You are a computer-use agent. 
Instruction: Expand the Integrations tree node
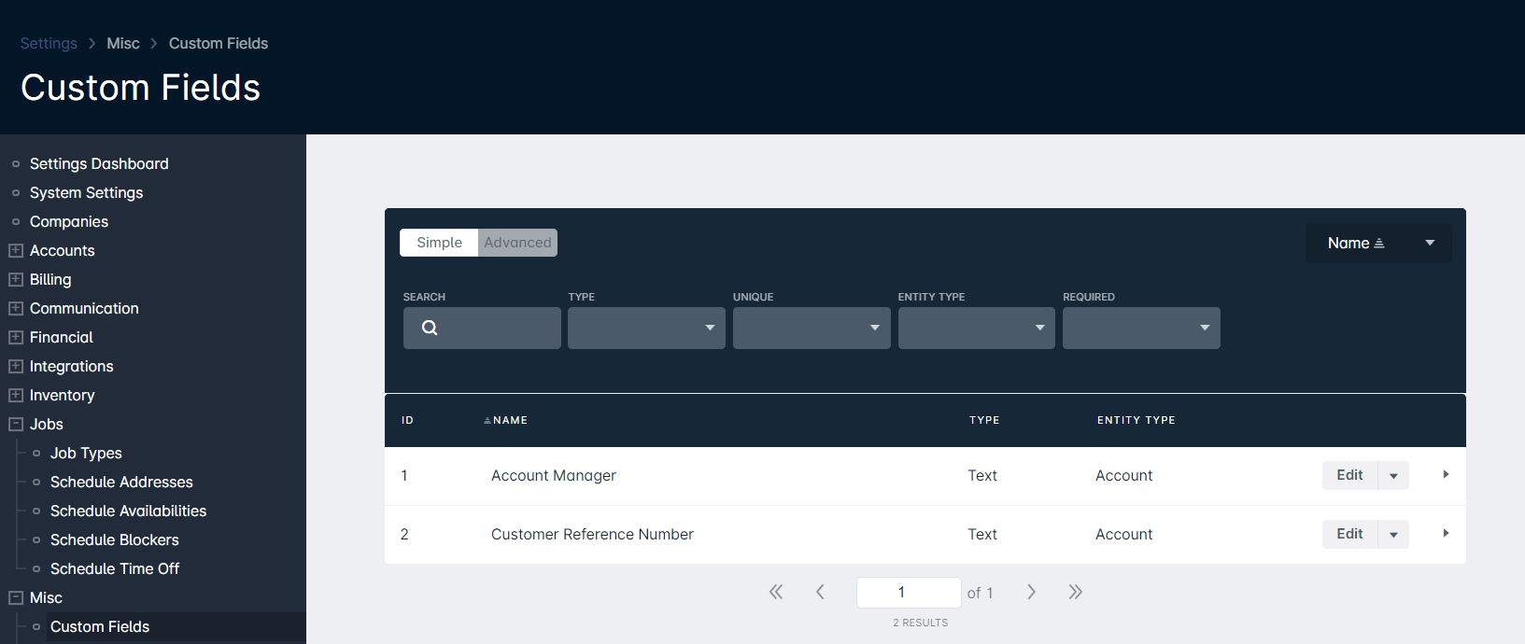click(16, 366)
